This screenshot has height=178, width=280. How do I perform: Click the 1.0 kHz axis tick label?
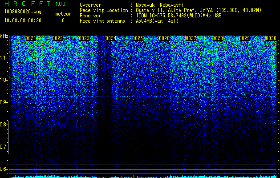pyautogui.click(x=4, y=80)
